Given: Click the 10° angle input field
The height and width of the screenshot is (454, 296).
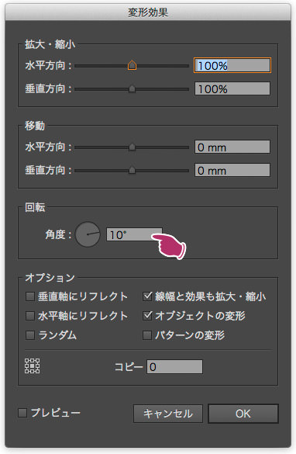Looking at the screenshot, I should point(134,234).
